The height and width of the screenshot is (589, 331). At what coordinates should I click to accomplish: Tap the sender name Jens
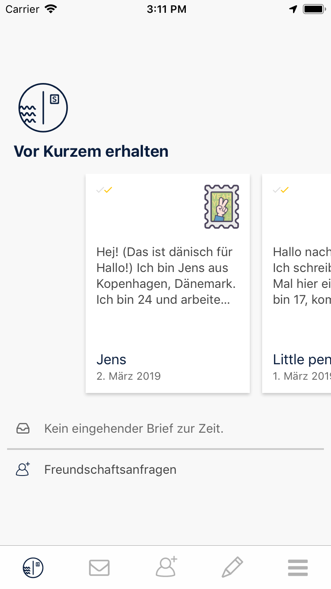coord(111,359)
